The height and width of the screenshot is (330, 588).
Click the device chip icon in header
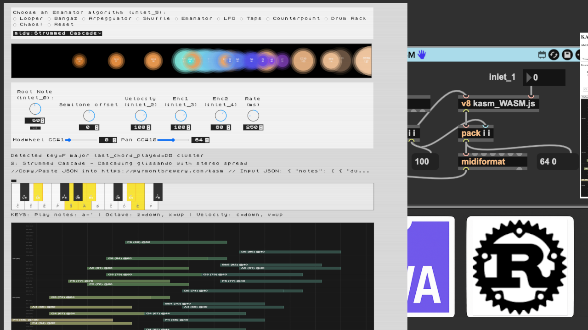point(542,55)
